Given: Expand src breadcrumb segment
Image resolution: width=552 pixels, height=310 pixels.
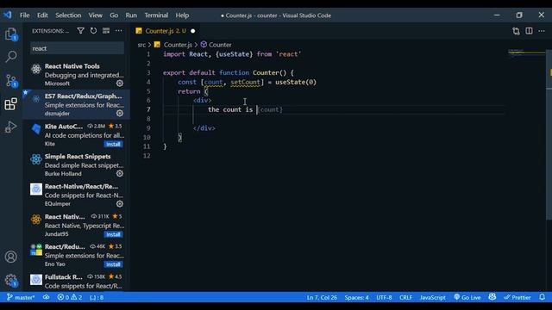Looking at the screenshot, I should pos(141,45).
